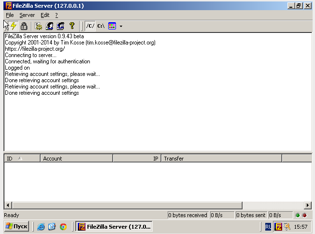Image resolution: width=315 pixels, height=234 pixels.
Task: Click the padlock lock server icon
Action: coord(24,26)
